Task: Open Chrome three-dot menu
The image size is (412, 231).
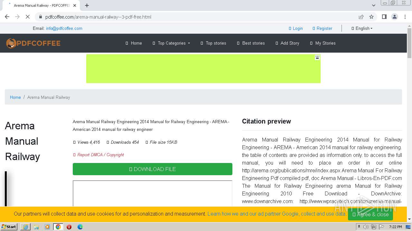Action: pyautogui.click(x=405, y=17)
